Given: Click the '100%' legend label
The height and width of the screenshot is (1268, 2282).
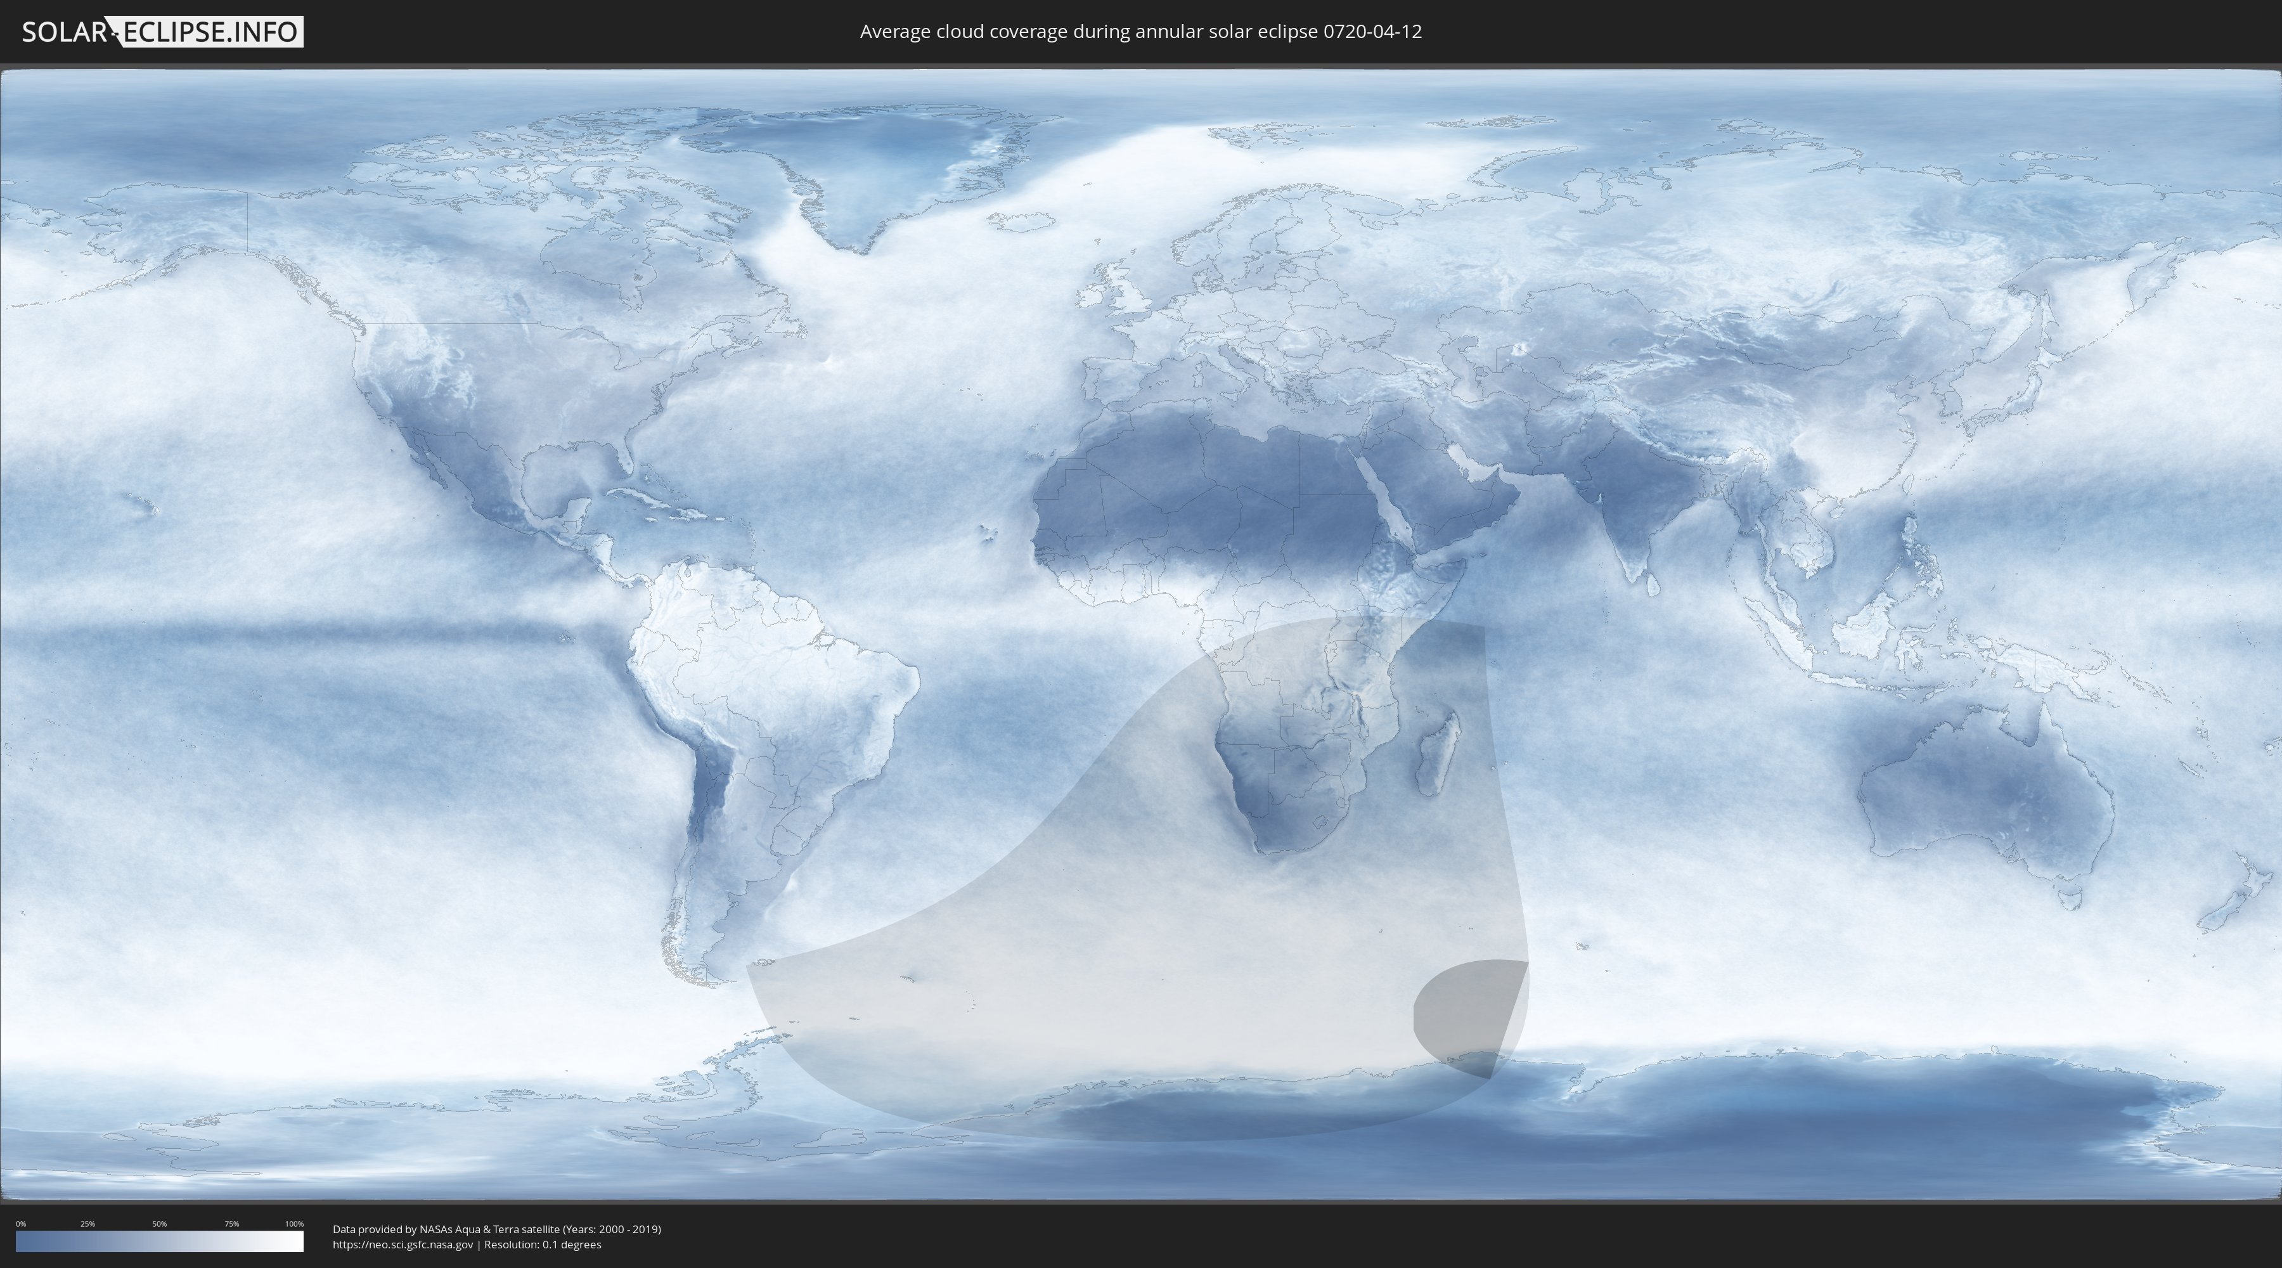Looking at the screenshot, I should click(x=294, y=1224).
